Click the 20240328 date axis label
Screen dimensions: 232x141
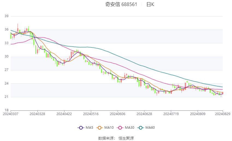pos(37,114)
